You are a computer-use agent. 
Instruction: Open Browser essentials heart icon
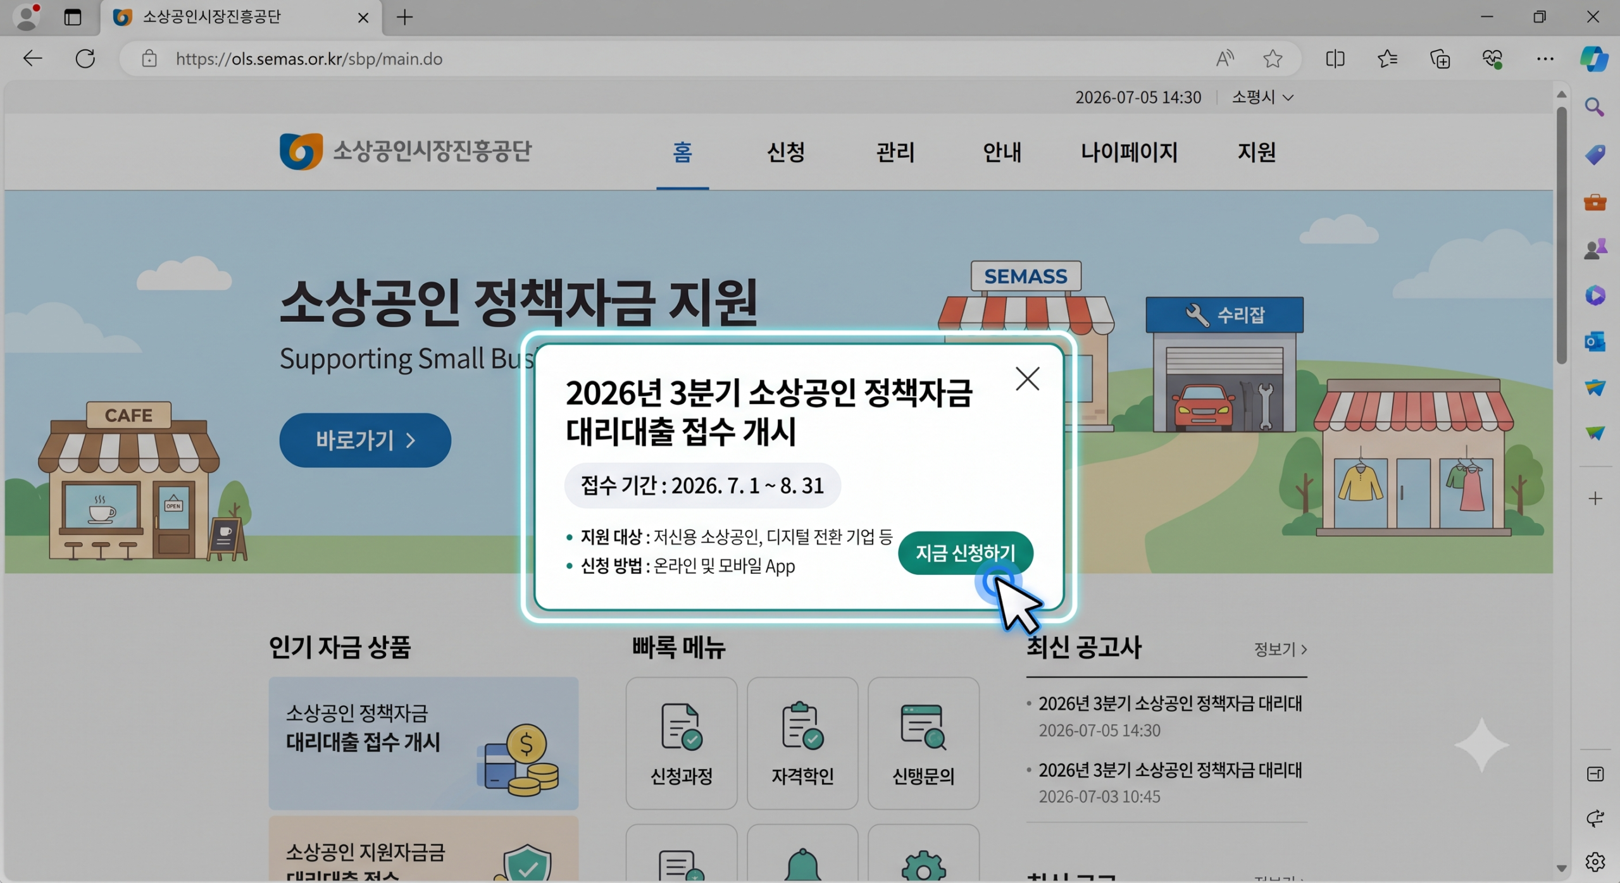1492,59
